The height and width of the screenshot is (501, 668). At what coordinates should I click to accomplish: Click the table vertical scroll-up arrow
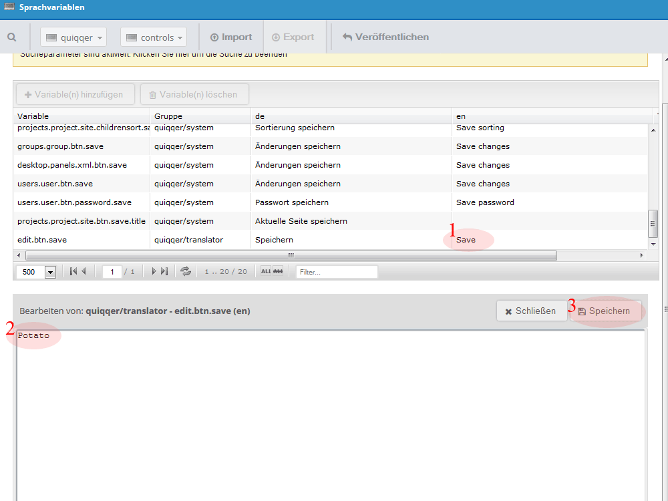pos(653,130)
